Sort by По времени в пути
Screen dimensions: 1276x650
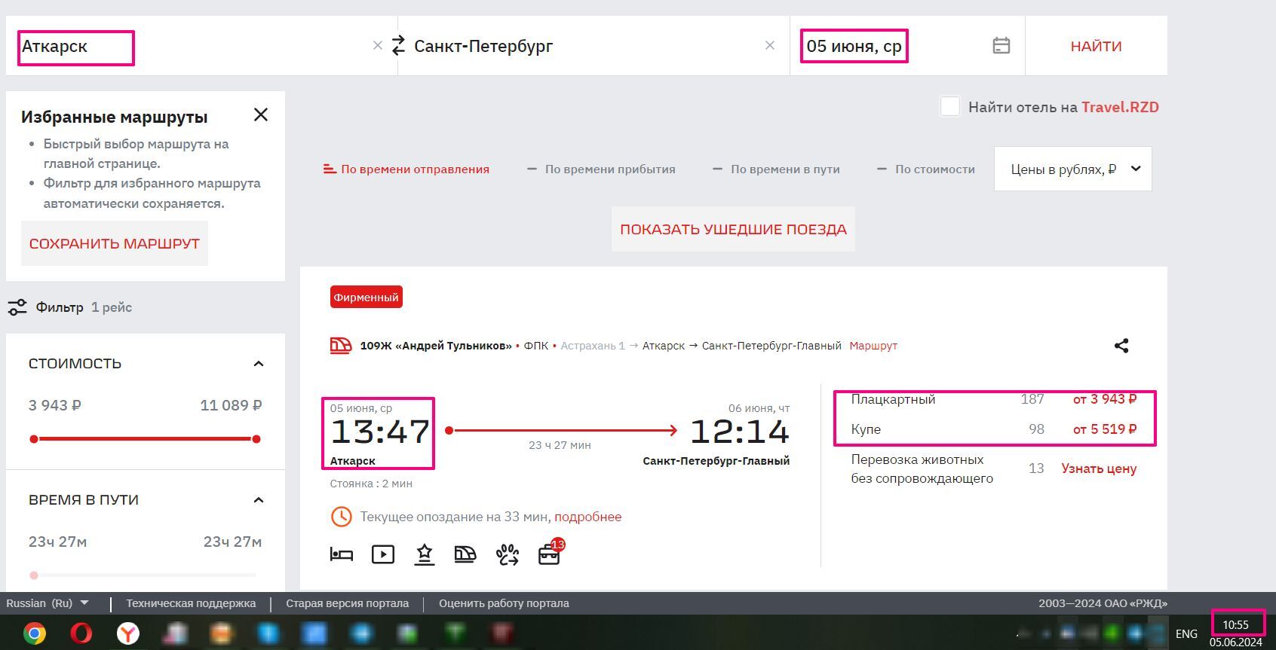[777, 169]
